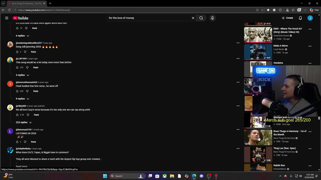This screenshot has width=321, height=180.
Task: Expand the 225 replies under @rikky383
Action: tap(24, 122)
